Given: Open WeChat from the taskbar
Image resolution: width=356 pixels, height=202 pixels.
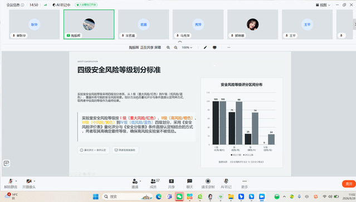Looking at the screenshot, I should [x=179, y=196].
